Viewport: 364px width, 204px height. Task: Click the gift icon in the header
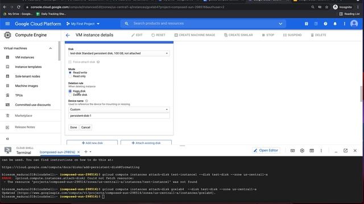(x=307, y=24)
